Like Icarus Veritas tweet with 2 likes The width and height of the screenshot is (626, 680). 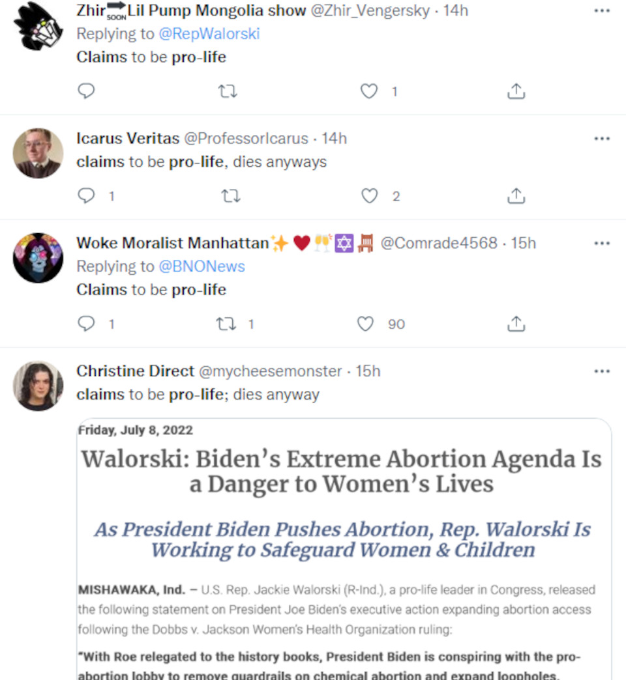(x=370, y=196)
